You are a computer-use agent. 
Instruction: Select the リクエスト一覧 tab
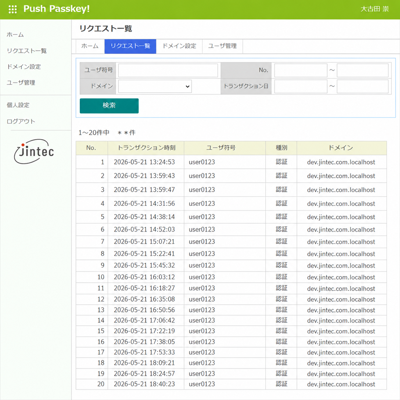click(x=130, y=46)
